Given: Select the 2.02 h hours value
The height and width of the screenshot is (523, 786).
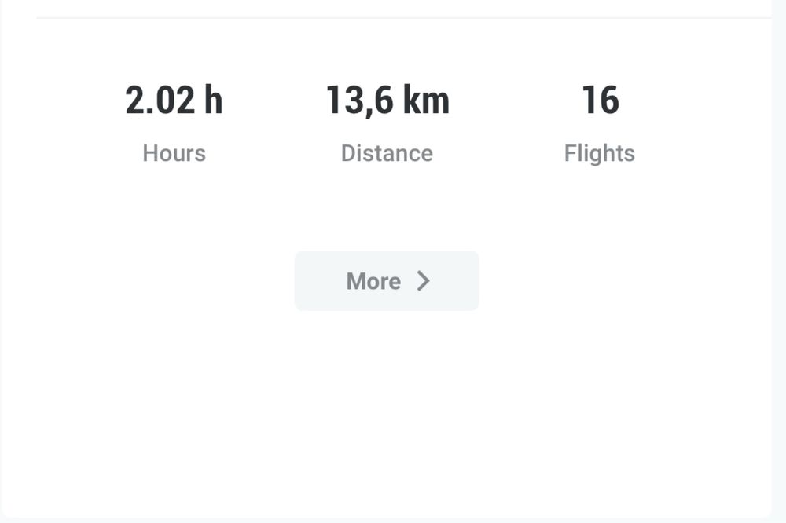Looking at the screenshot, I should click(x=174, y=101).
